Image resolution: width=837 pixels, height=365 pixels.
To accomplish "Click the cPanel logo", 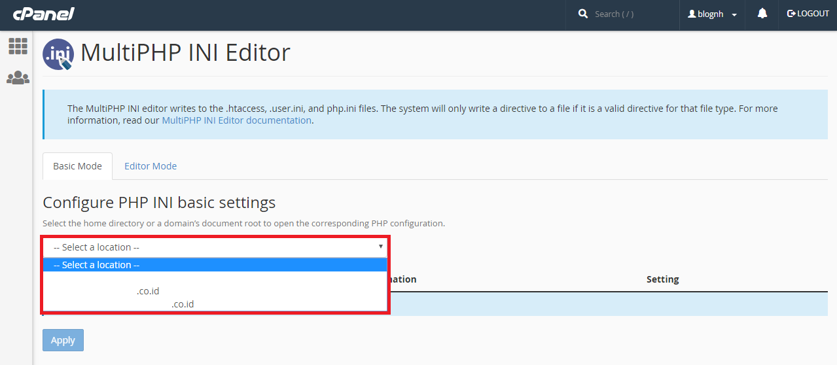I will click(44, 14).
